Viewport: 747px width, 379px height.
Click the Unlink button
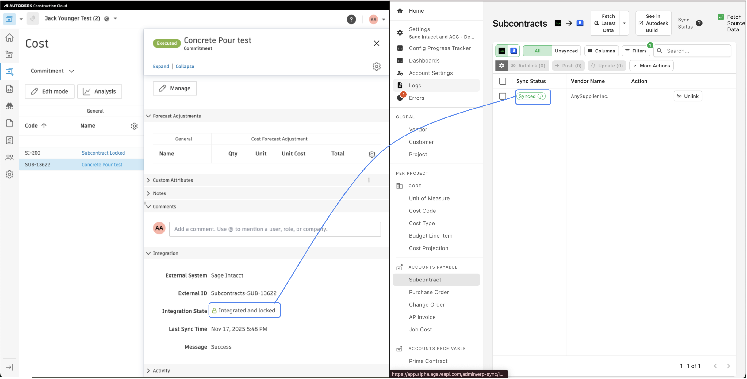pos(688,96)
